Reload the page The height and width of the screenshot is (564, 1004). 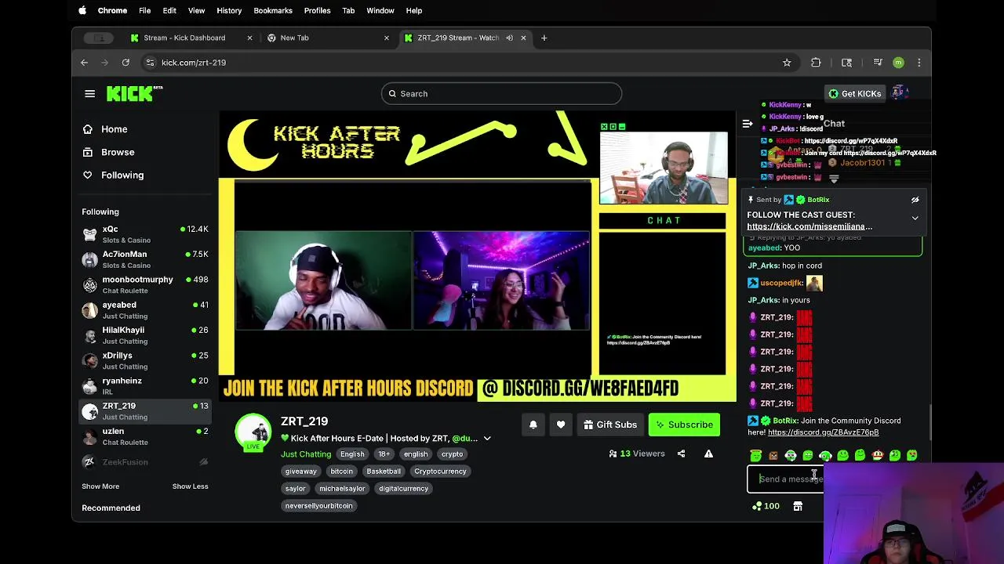click(x=125, y=63)
